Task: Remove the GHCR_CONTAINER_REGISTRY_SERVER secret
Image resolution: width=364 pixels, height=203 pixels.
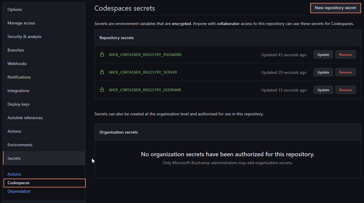Action: pos(346,72)
